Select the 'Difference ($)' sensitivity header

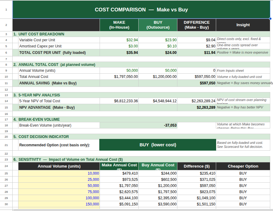pyautogui.click(x=196, y=166)
